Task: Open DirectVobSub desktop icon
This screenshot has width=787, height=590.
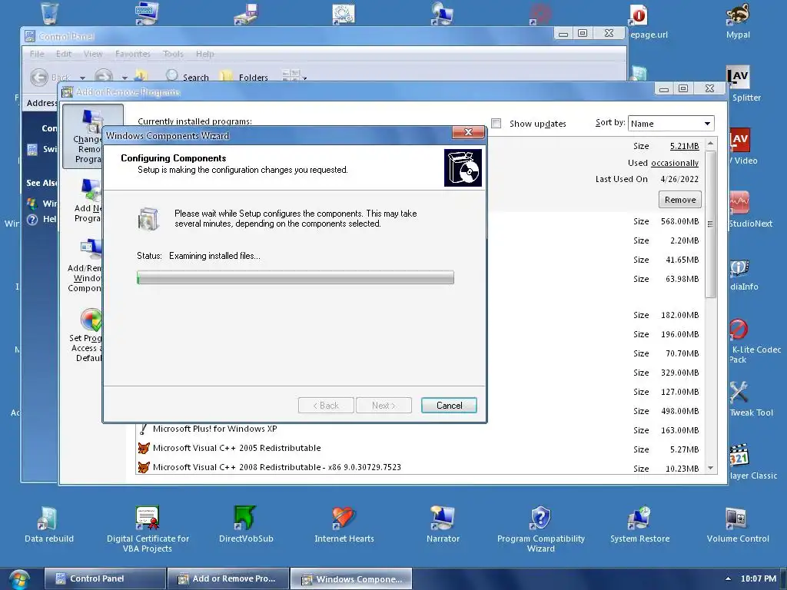Action: (x=246, y=525)
